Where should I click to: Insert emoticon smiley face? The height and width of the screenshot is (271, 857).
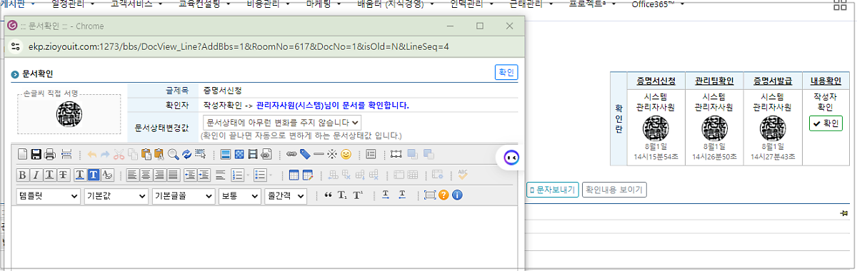(x=346, y=154)
